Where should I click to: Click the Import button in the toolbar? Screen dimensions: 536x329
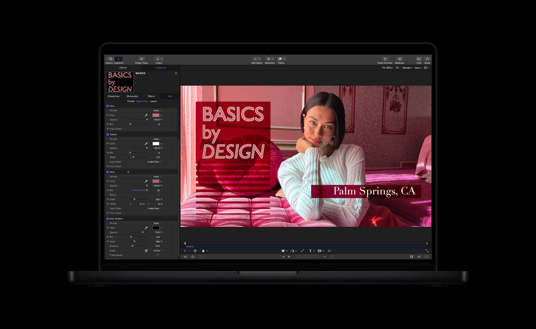[x=158, y=59]
